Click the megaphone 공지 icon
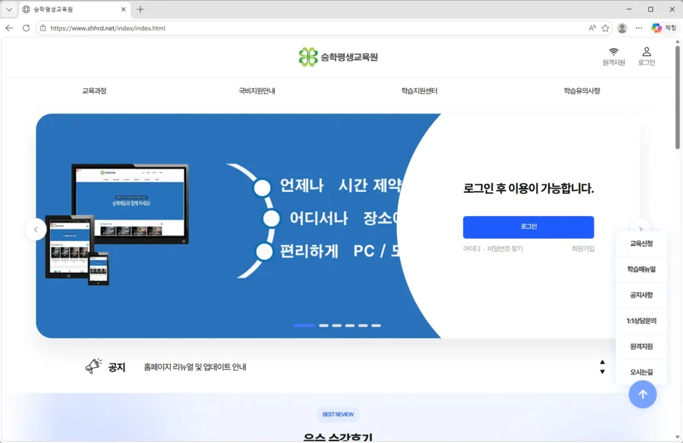Screen dimensions: 683x443 pyautogui.click(x=93, y=366)
